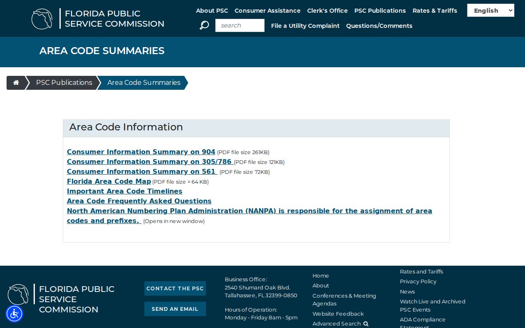This screenshot has height=328, width=525.
Task: Open Consumer Information Summary on 904
Action: (141, 152)
